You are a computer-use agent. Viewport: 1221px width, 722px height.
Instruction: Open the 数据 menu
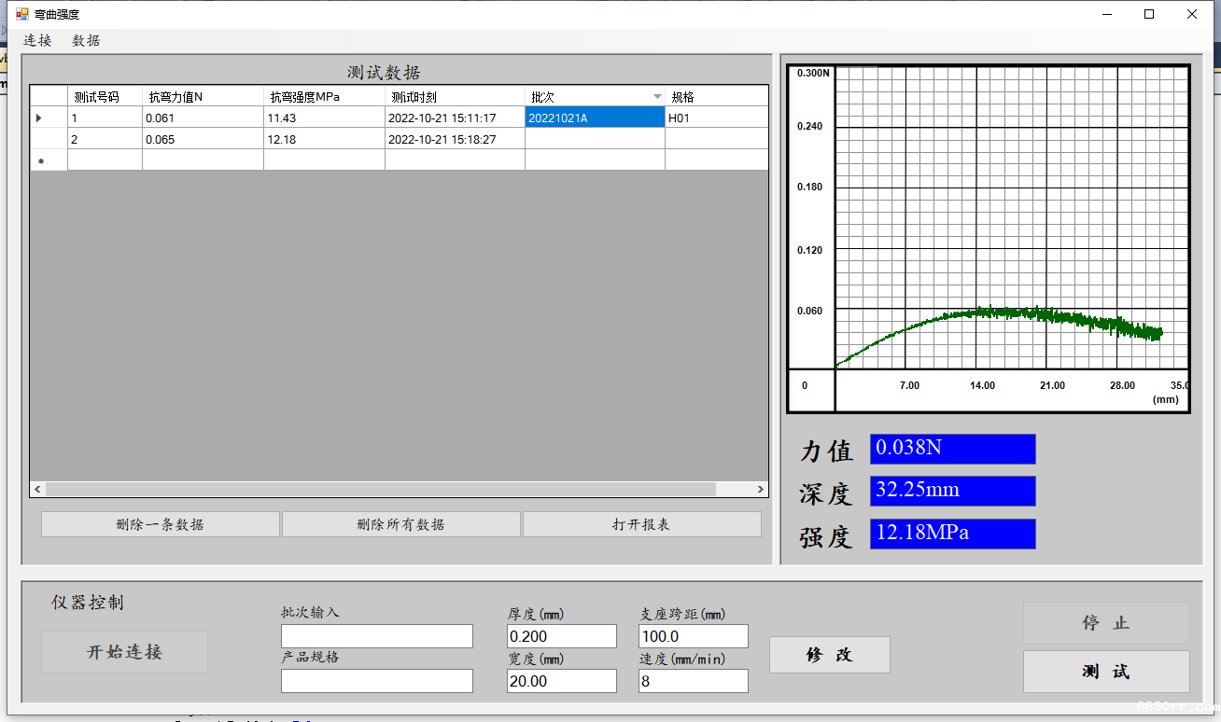coord(86,40)
